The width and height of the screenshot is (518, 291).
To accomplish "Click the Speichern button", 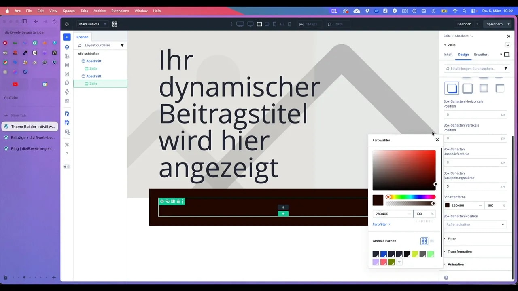I will click(x=495, y=24).
